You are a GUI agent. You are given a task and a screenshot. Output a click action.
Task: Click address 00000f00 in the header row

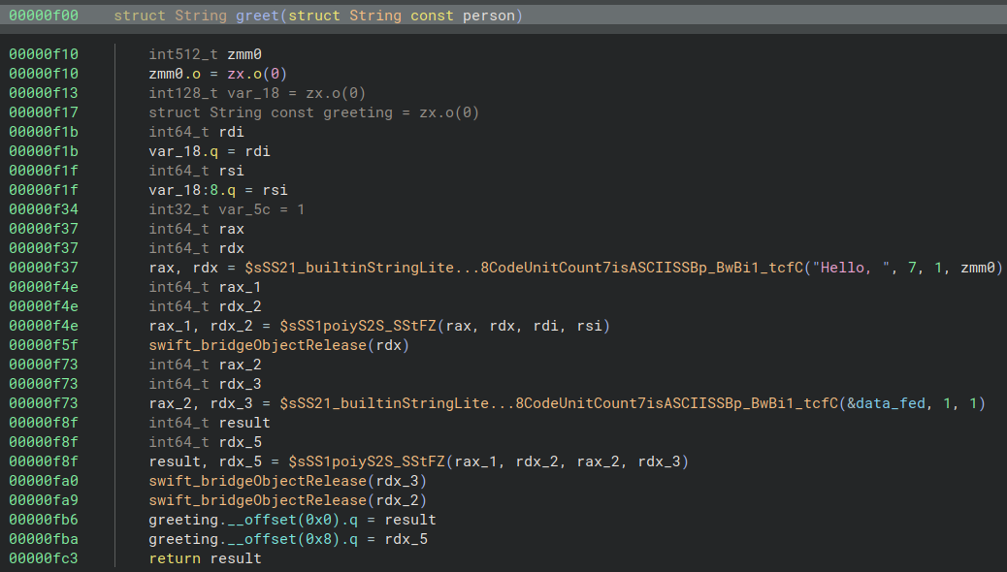click(44, 16)
